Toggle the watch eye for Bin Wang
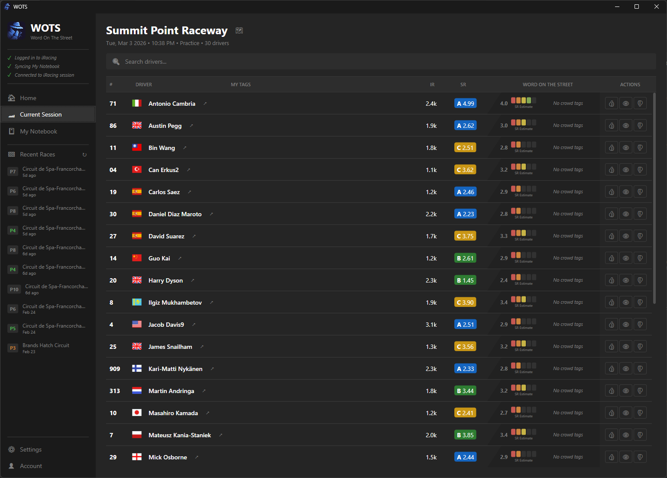The image size is (667, 478). (625, 148)
